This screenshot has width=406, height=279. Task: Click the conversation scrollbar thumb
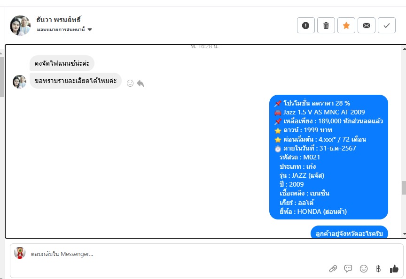[x=404, y=188]
